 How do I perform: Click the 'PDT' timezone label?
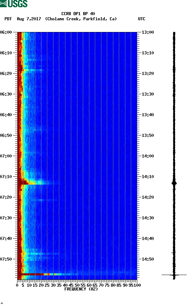tap(8, 19)
